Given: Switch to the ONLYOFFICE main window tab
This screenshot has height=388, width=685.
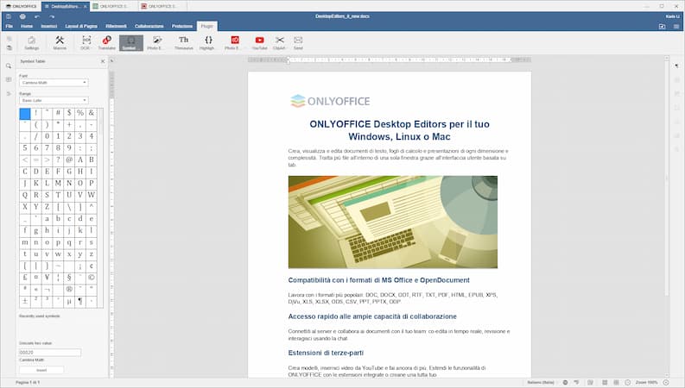Looking at the screenshot, I should tap(21, 6).
